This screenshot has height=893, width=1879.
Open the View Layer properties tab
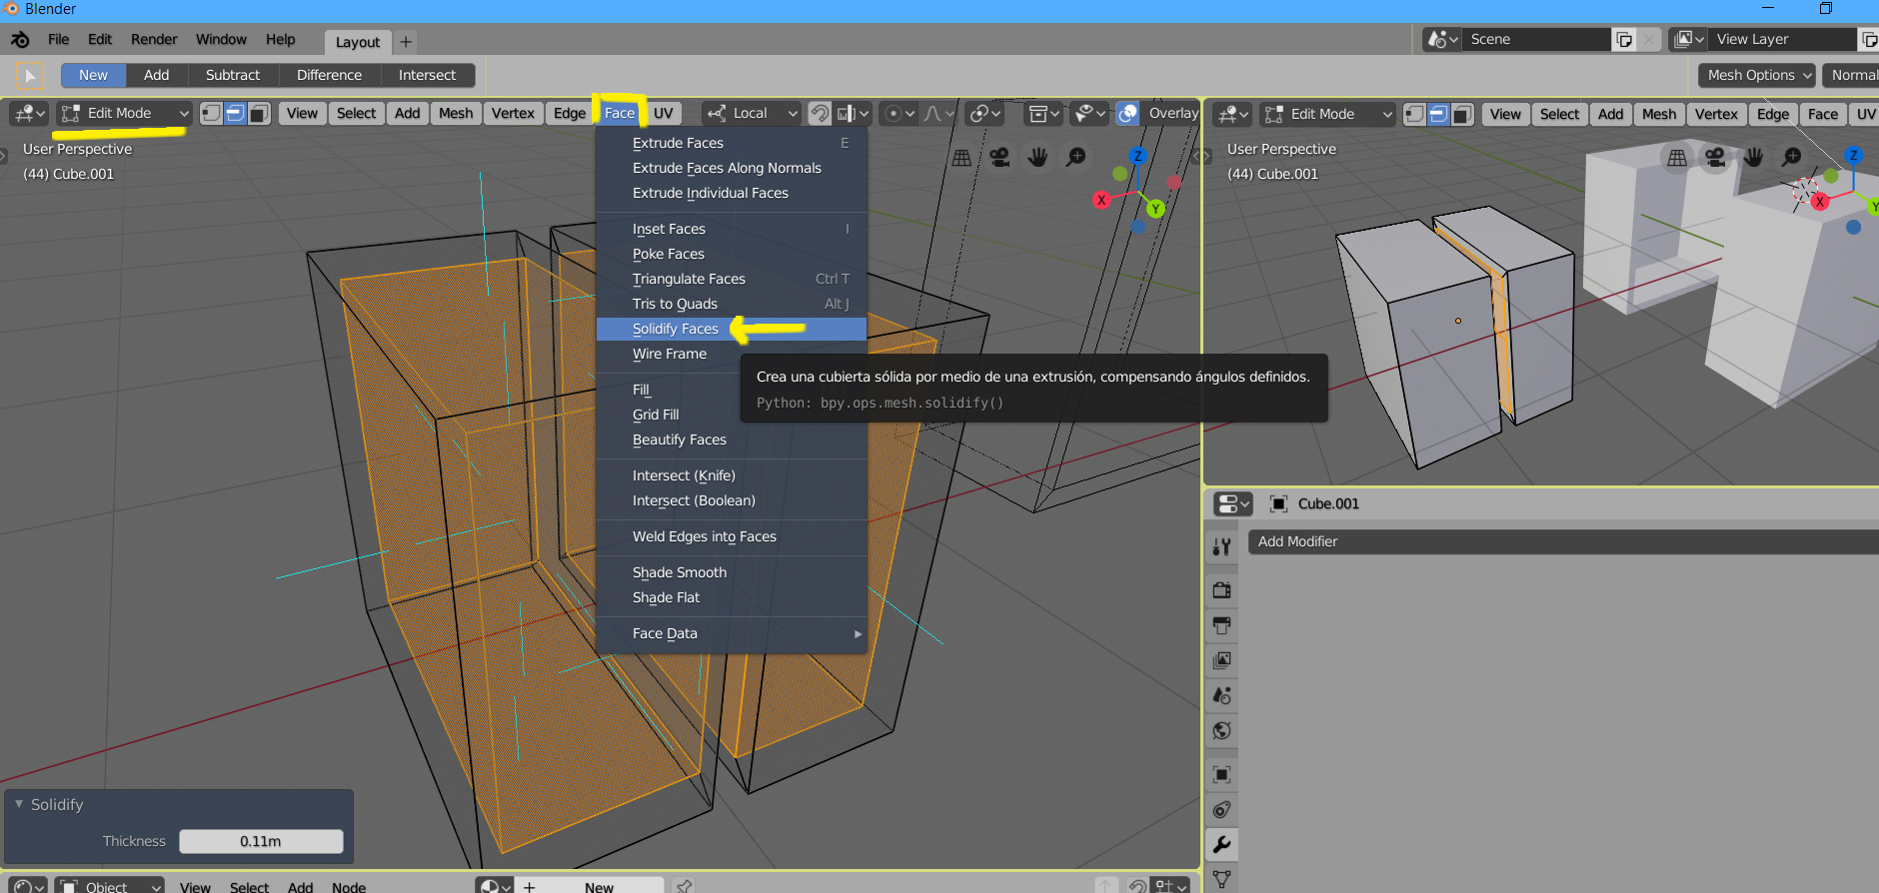click(x=1221, y=660)
